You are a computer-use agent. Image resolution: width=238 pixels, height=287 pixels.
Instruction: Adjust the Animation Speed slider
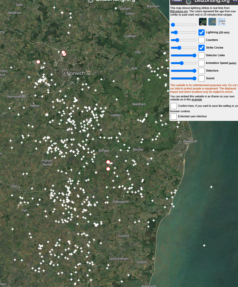[x=184, y=63]
